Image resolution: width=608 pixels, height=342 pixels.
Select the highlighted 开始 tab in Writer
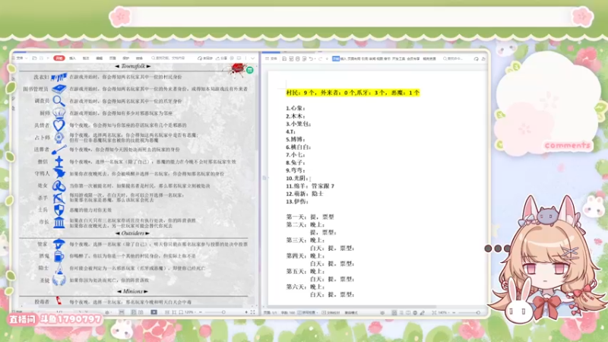point(336,59)
